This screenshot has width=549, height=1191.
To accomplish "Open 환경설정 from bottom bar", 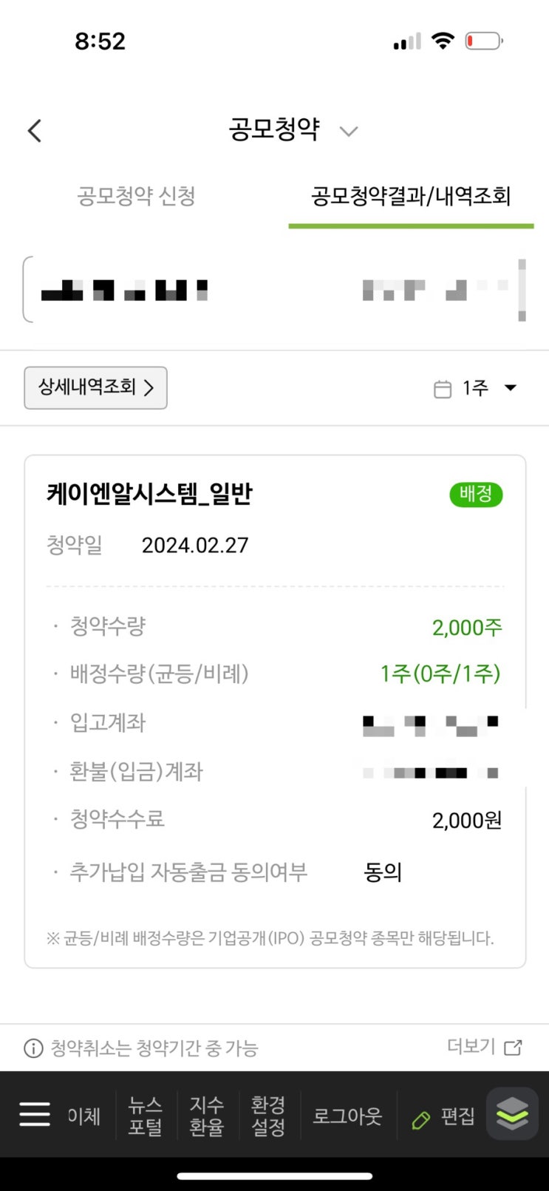I will [x=268, y=1116].
